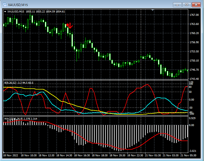The height and width of the screenshot is (161, 204).
Task: Expand the XAUUSD,M15 chart symbol dropdown triangle
Action: tap(5, 12)
